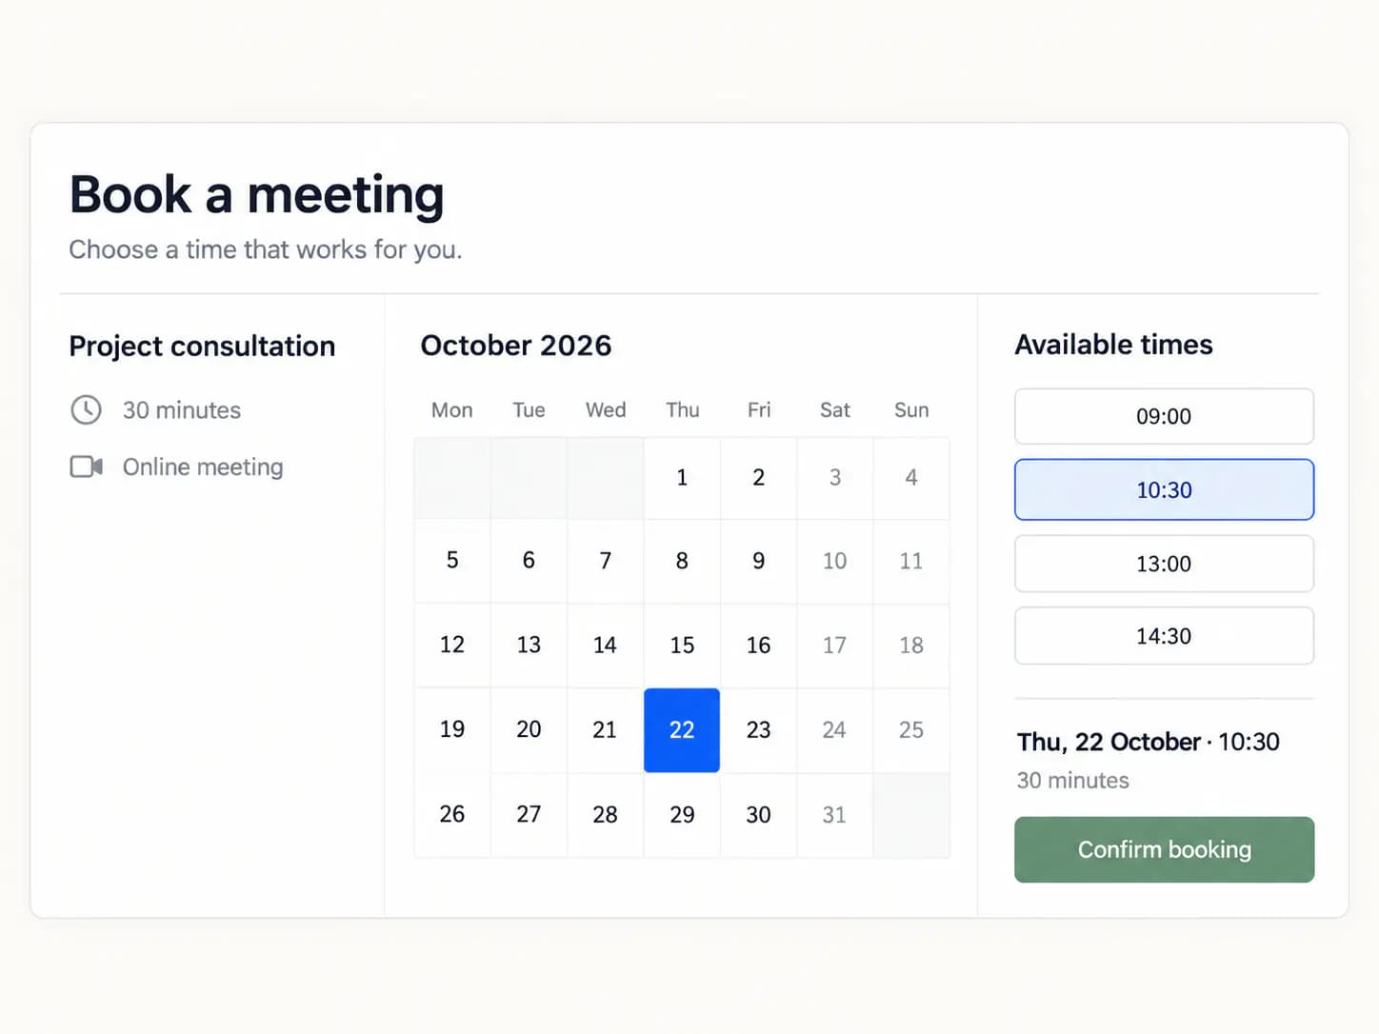Confirm the booking
Viewport: 1379px width, 1034px height.
click(x=1164, y=849)
